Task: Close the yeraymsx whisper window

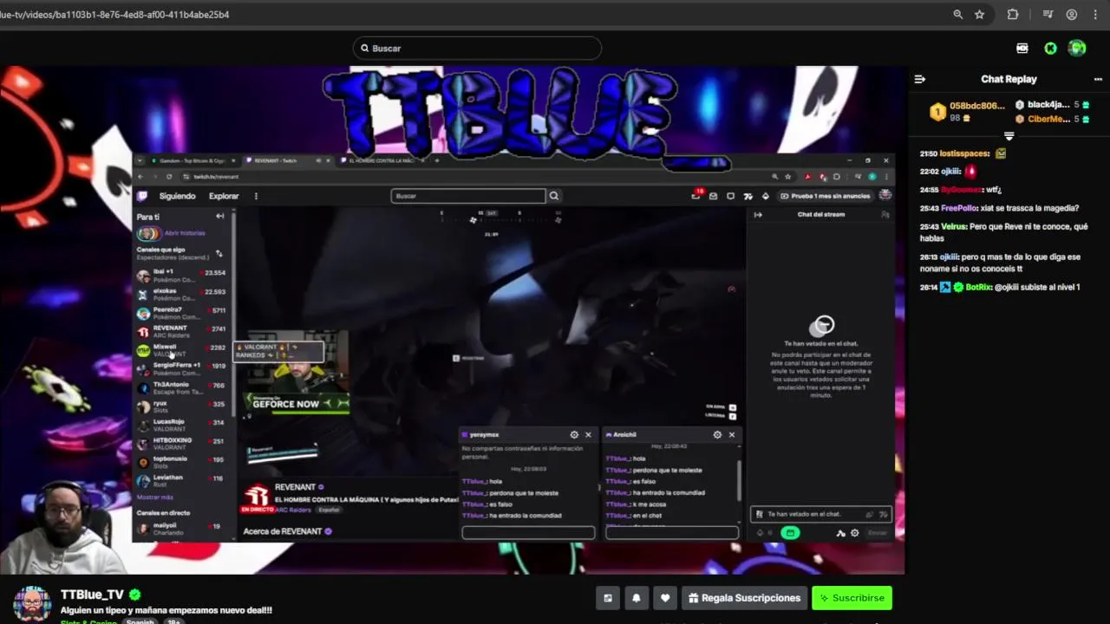Action: tap(588, 435)
